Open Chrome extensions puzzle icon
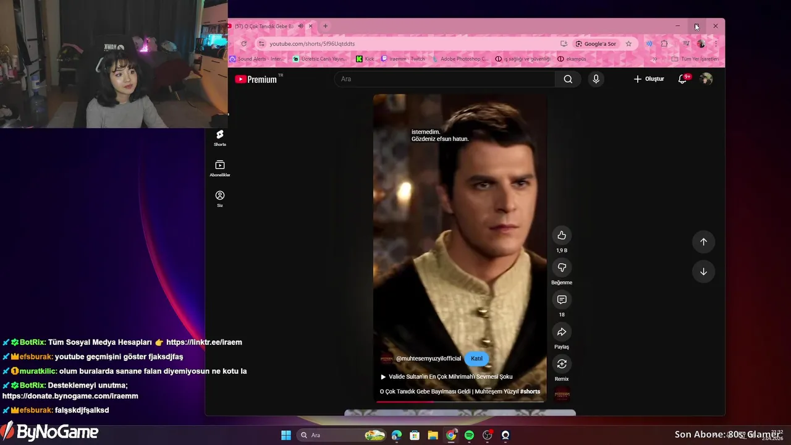 coord(664,44)
